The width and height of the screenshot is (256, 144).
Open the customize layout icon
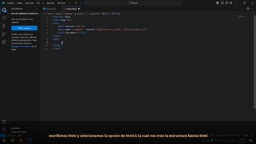(x=231, y=3)
